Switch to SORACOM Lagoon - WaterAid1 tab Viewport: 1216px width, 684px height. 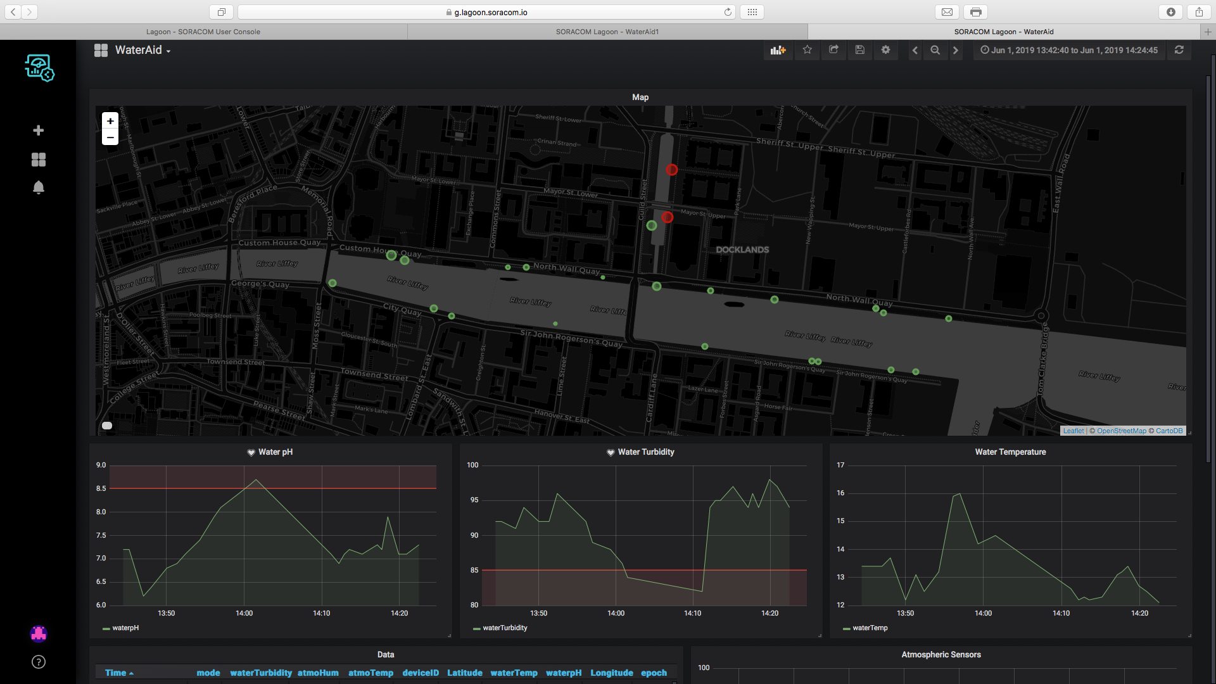click(607, 32)
